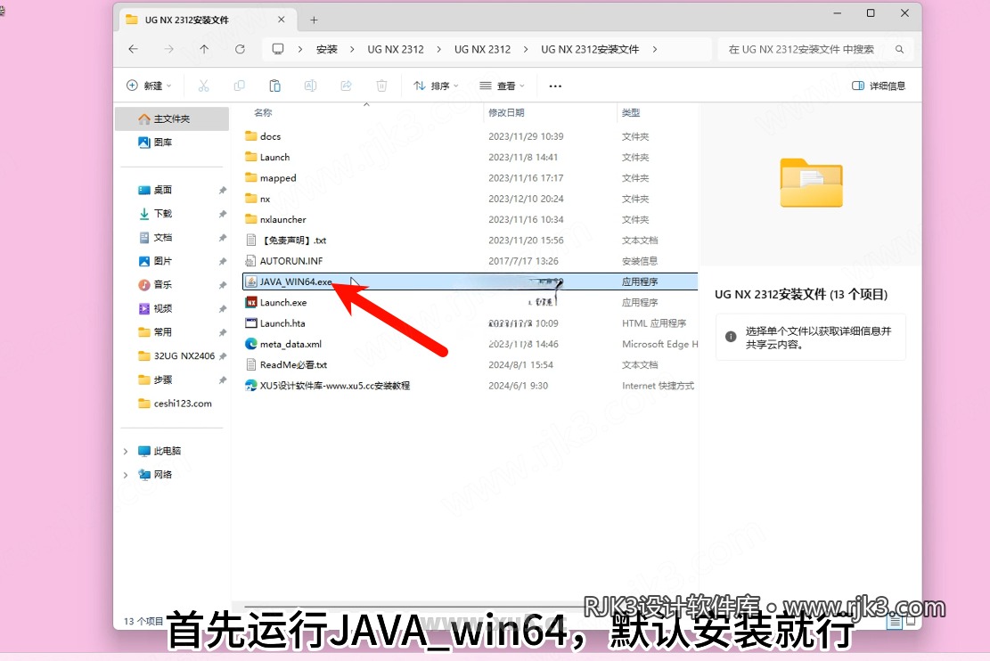Select the nxlauncher folder
The image size is (990, 661).
(x=470, y=220)
